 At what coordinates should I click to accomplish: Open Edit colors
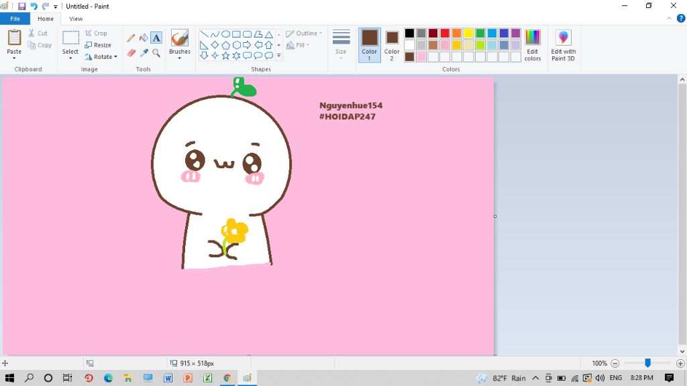point(532,45)
